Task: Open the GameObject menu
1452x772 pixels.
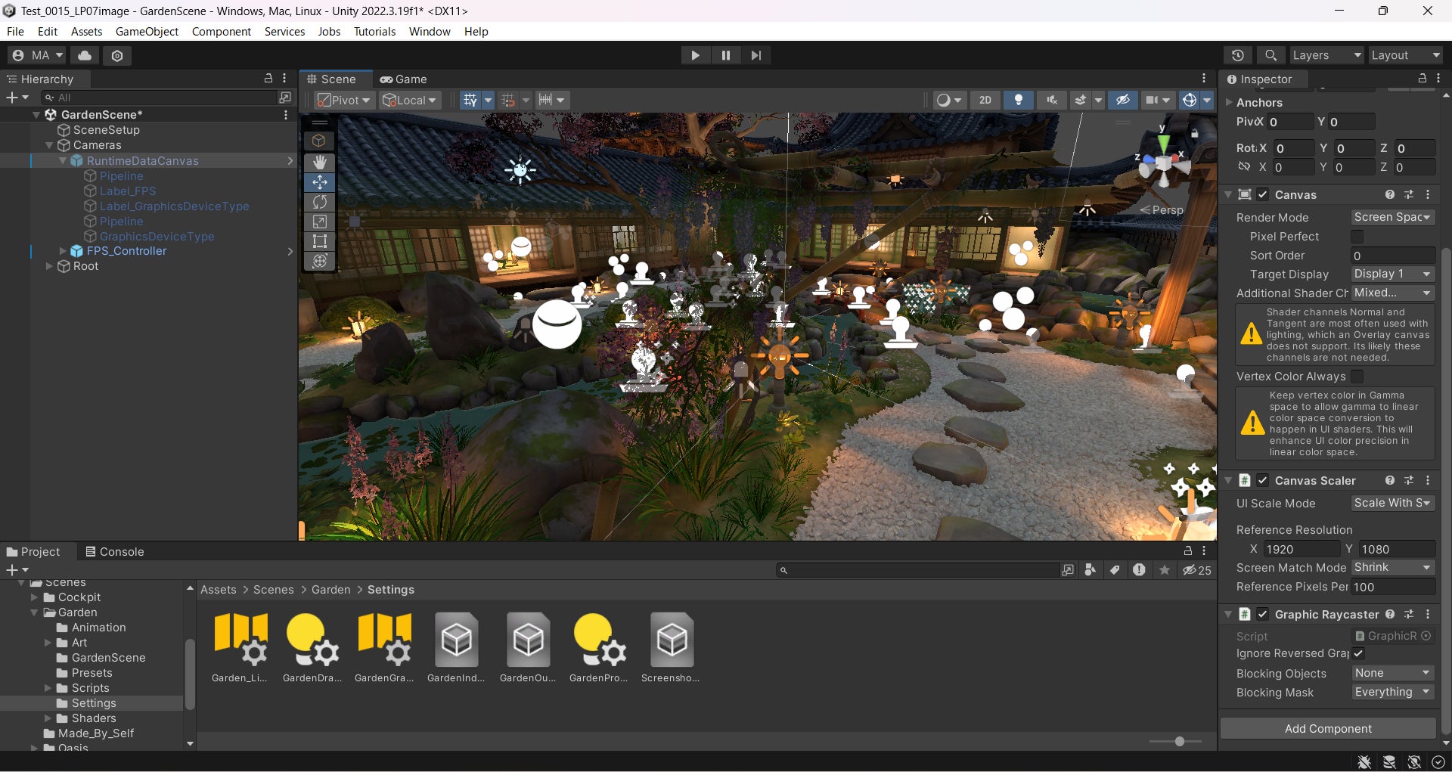Action: tap(147, 32)
